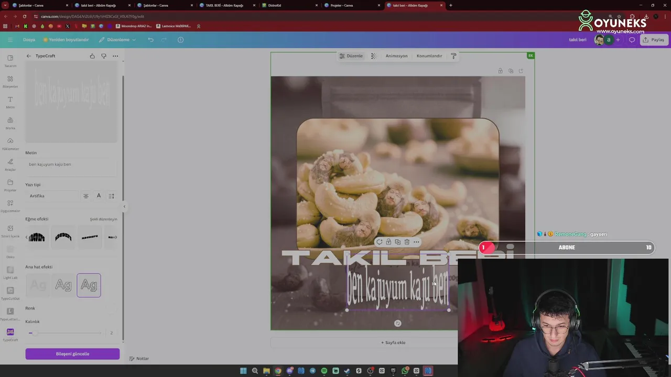Open the Marka brand sidebar panel
Viewport: 671px width, 377px height.
coord(10,123)
